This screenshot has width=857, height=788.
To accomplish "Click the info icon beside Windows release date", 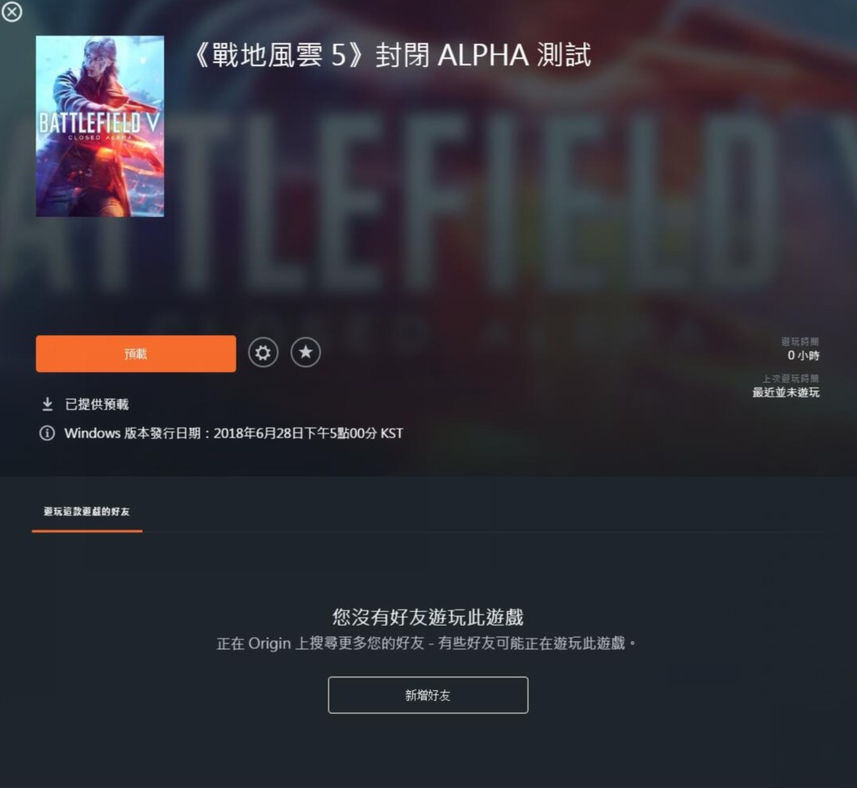I will coord(47,433).
